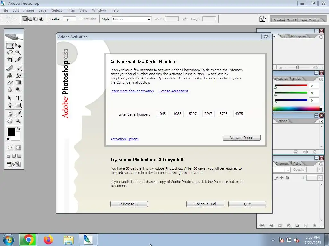Select the Brush tool

[18, 69]
